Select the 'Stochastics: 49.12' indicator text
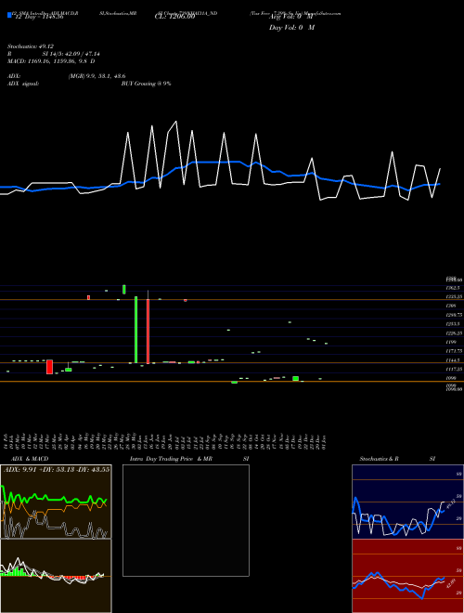 coord(30,46)
